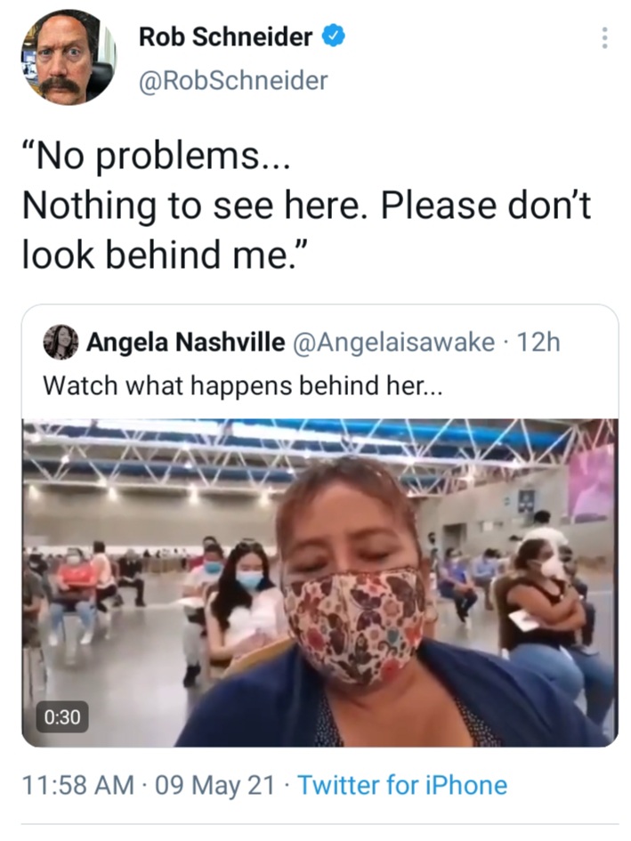
Task: Click the 11:58 AM tweet time
Action: (x=78, y=785)
